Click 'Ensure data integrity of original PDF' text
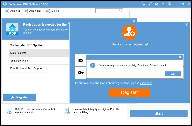Screen dimensions: 192x126 point(96,111)
